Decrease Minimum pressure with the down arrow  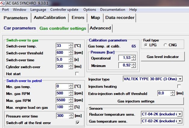click(134, 66)
